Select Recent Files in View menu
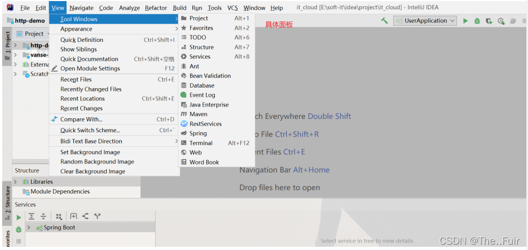Viewport: 528px width, 250px height. point(114,80)
